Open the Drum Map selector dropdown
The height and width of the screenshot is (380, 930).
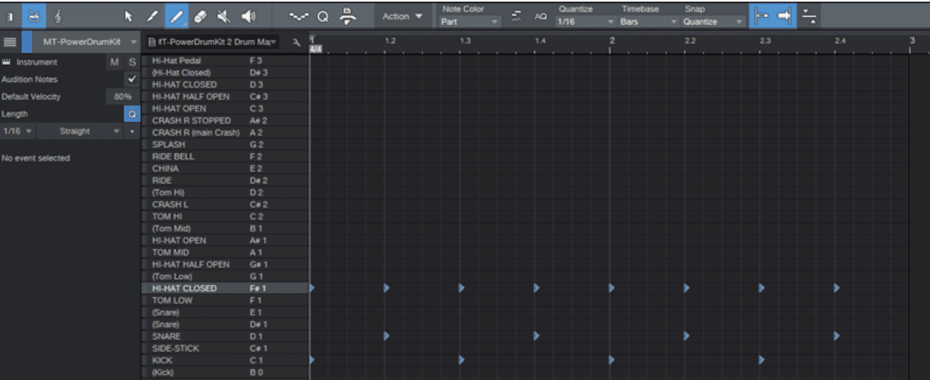pos(213,42)
